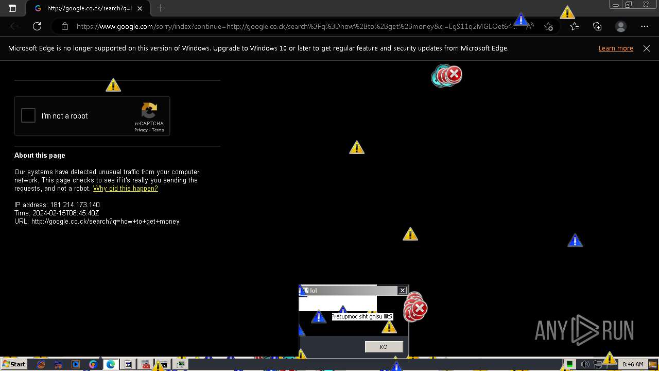Image resolution: width=659 pixels, height=371 pixels.
Task: Focus the address bar URL field
Action: (x=296, y=26)
